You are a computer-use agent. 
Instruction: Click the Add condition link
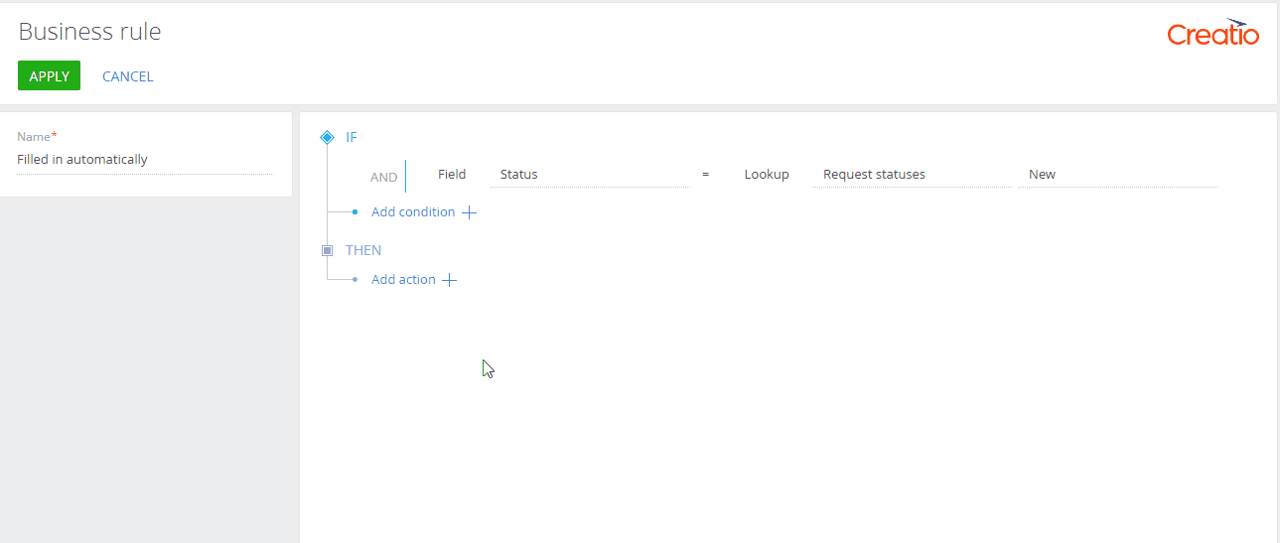(x=413, y=212)
